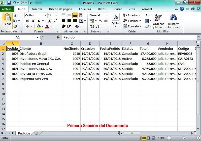Click the fill color paint bucket icon
This screenshot has height=141, width=201.
tap(39, 26)
